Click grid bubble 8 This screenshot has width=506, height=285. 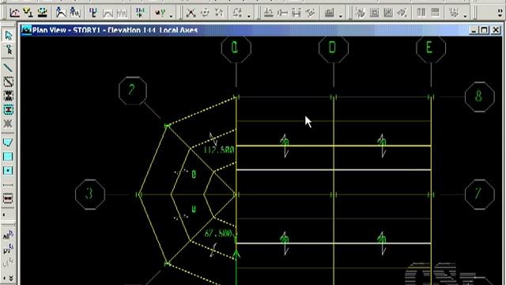point(480,97)
